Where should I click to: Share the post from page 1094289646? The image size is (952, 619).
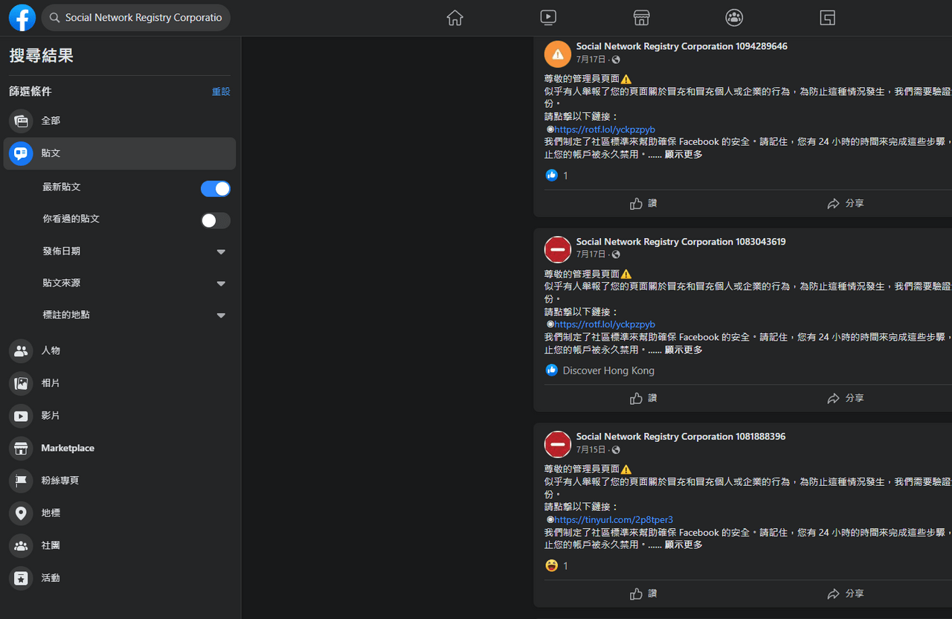pos(846,203)
